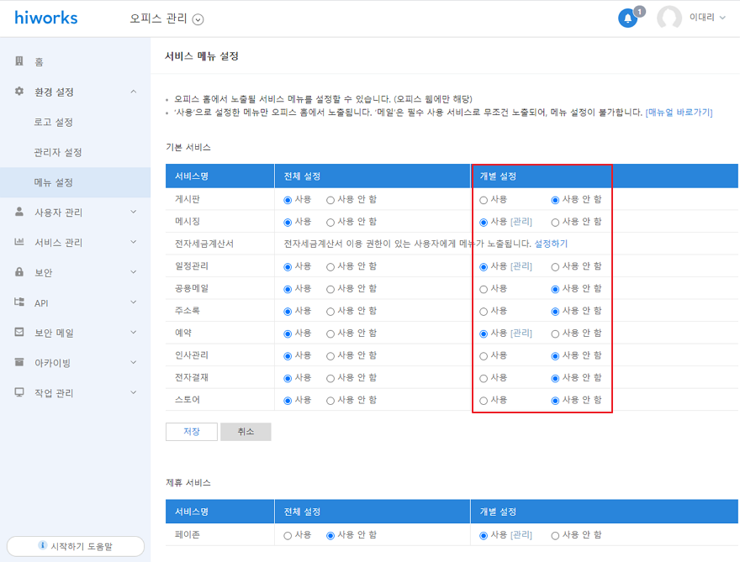Click the gear icon for 환경 설정
Image resolution: width=740 pixels, height=562 pixels.
click(x=19, y=92)
